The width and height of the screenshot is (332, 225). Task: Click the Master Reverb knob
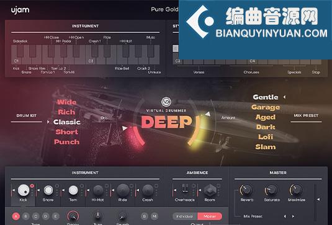point(246,190)
